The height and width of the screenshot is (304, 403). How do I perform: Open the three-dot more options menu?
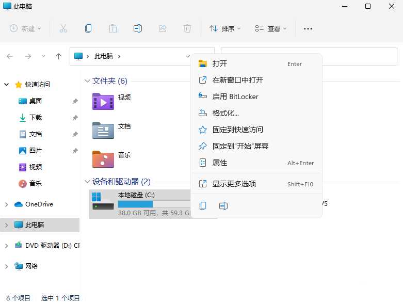pos(308,29)
